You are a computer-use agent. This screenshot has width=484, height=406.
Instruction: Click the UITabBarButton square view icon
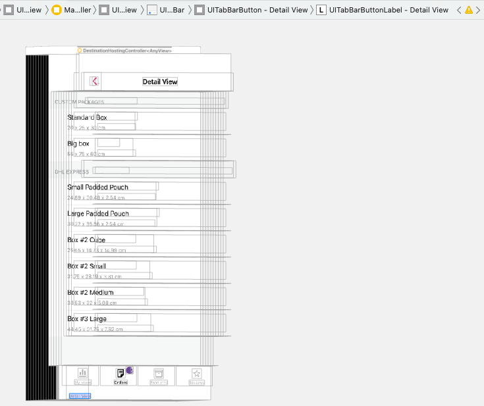click(200, 10)
